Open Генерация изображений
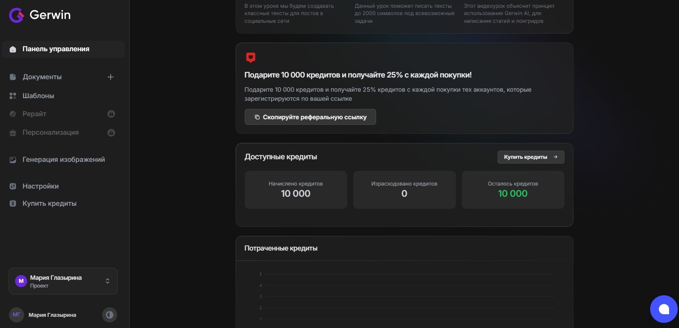Screen dimensions: 679x328 click(64, 160)
